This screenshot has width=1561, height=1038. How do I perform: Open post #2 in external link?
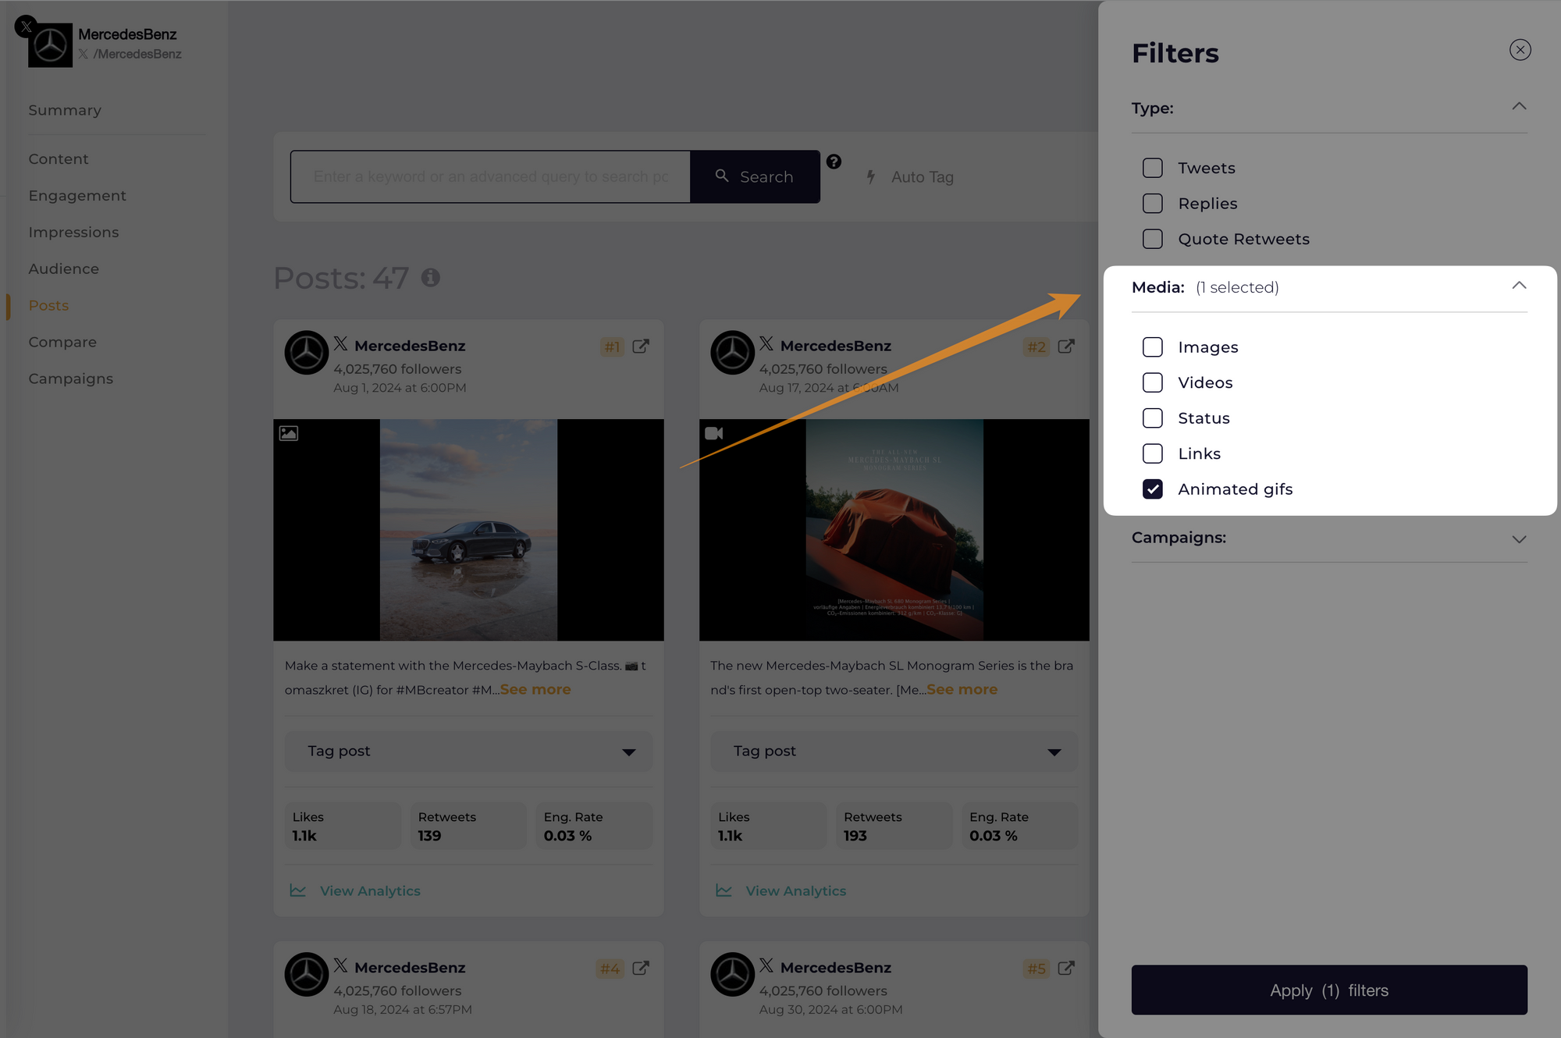pos(1066,347)
